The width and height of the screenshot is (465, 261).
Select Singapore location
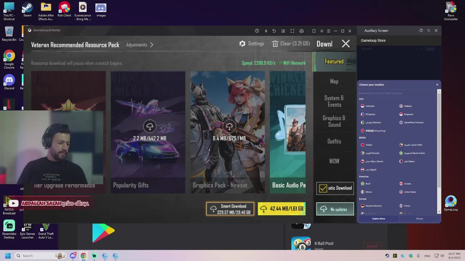(x=406, y=115)
